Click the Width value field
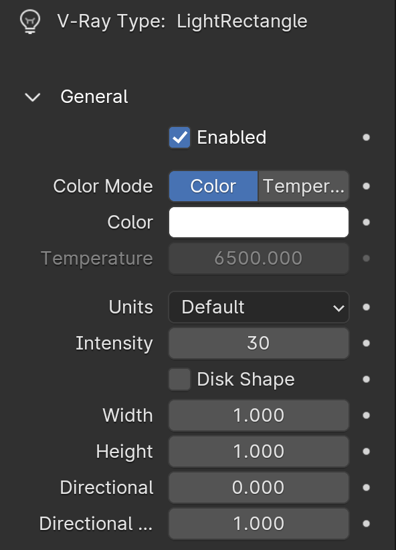The height and width of the screenshot is (550, 396). coord(259,415)
